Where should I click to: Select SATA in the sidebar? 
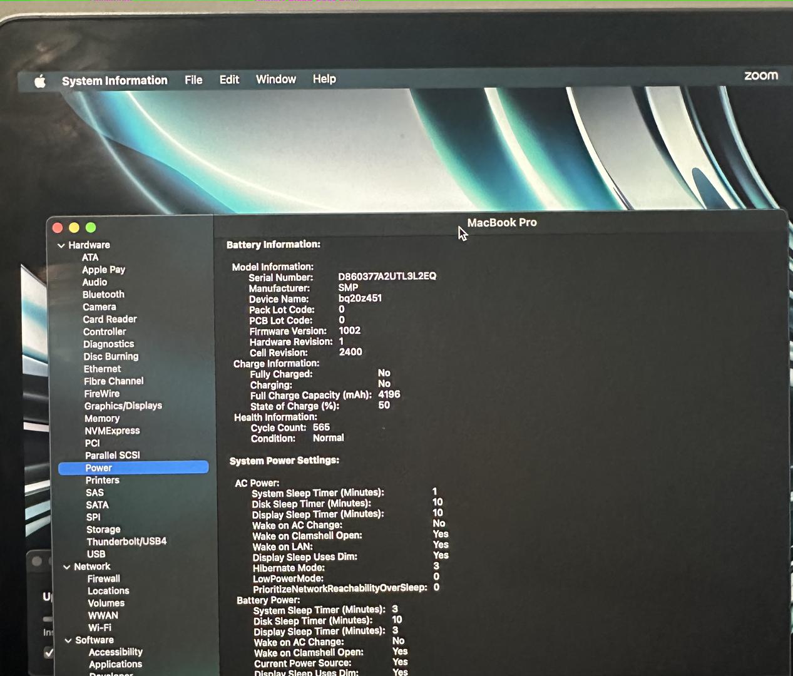97,504
